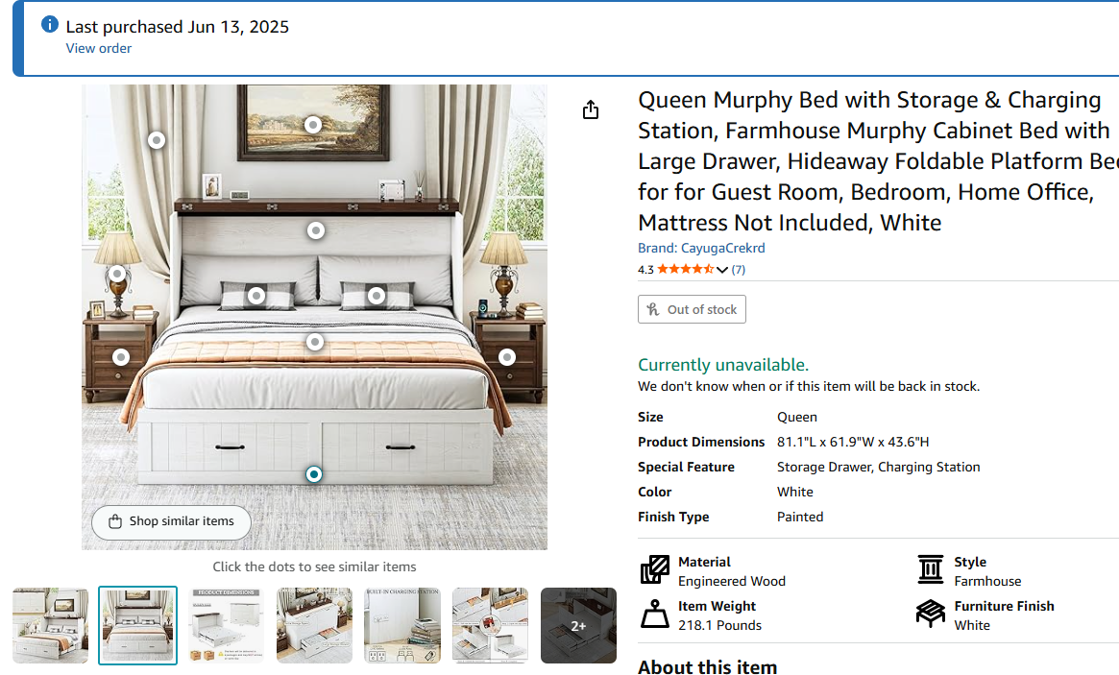This screenshot has height=675, width=1119.
Task: Click the Material engineered wood icon
Action: tap(654, 570)
